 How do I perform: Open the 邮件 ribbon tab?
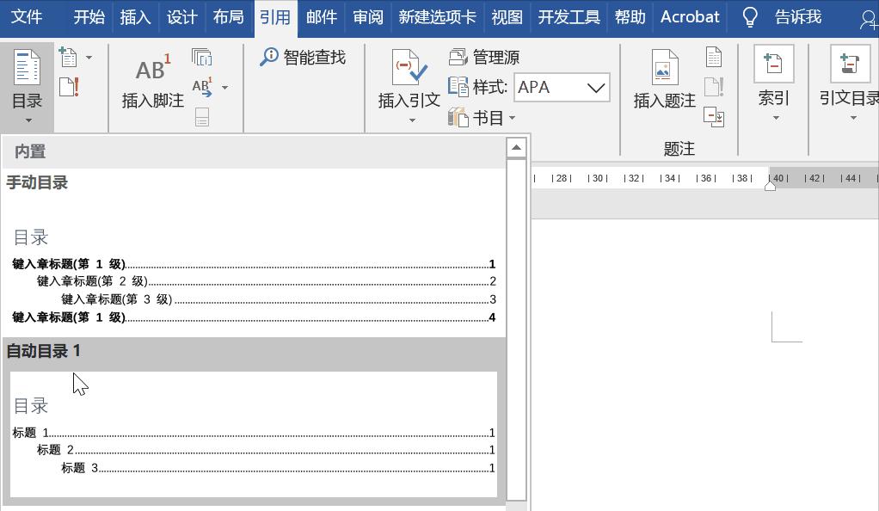tap(321, 16)
